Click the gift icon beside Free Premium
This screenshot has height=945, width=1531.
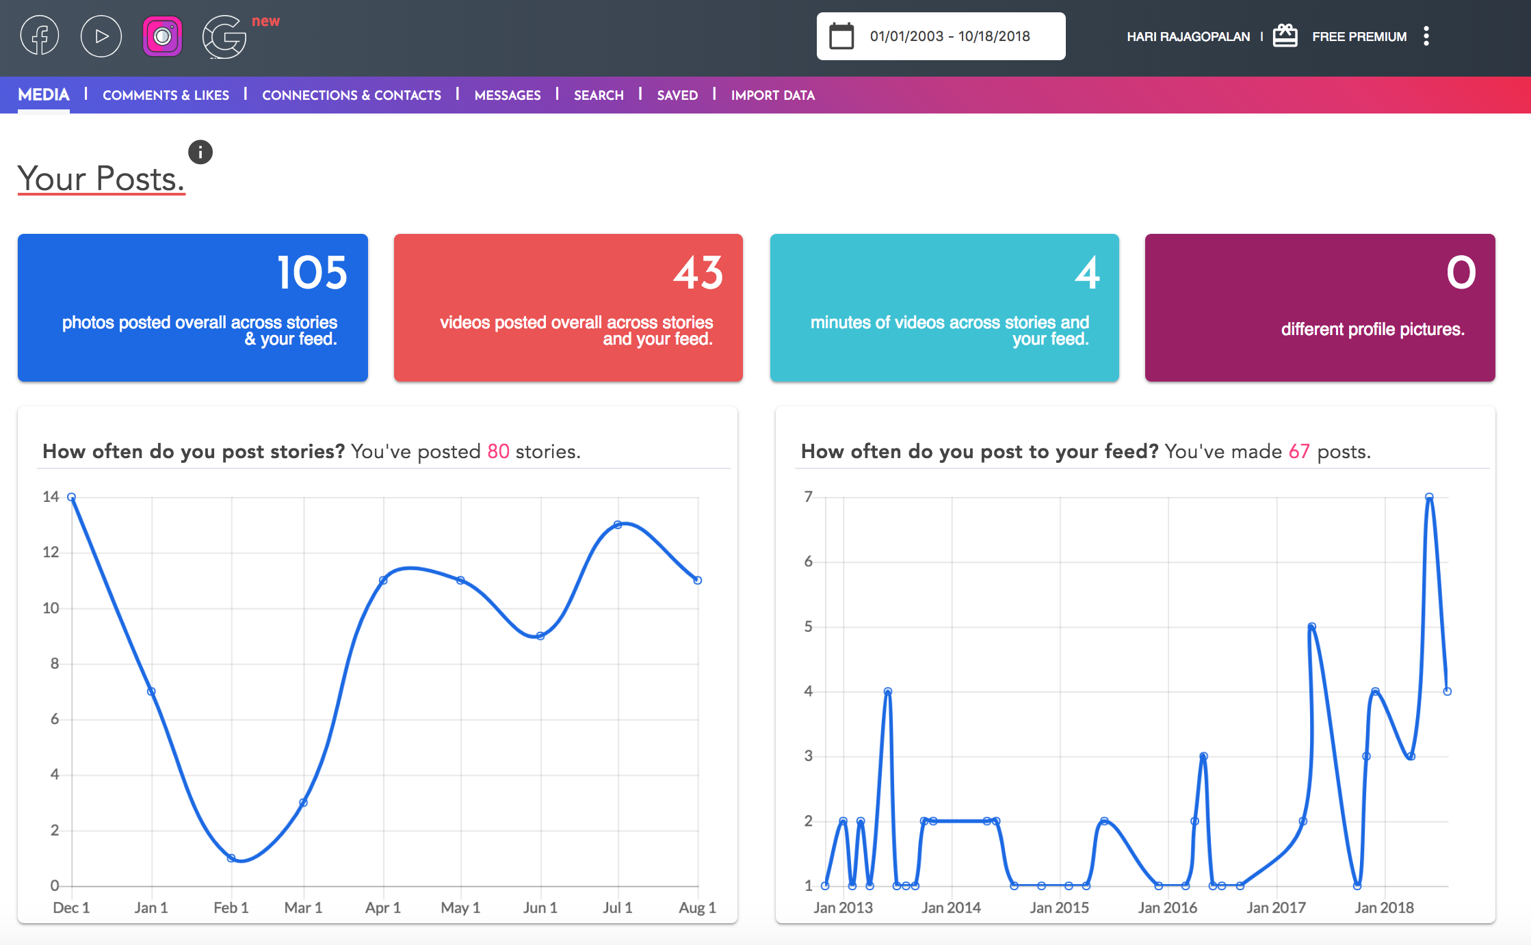point(1285,36)
